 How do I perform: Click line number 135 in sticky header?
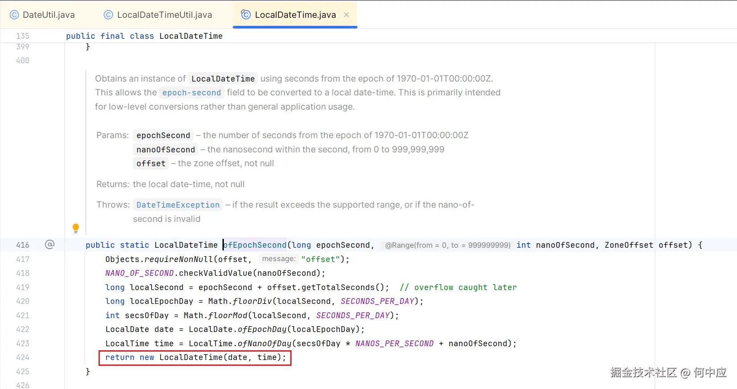[23, 36]
